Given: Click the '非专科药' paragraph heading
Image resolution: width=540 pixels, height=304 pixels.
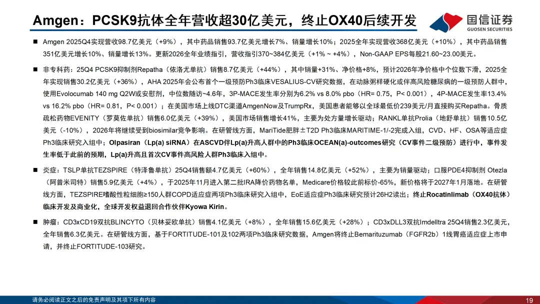Looking at the screenshot, I should coord(56,69).
